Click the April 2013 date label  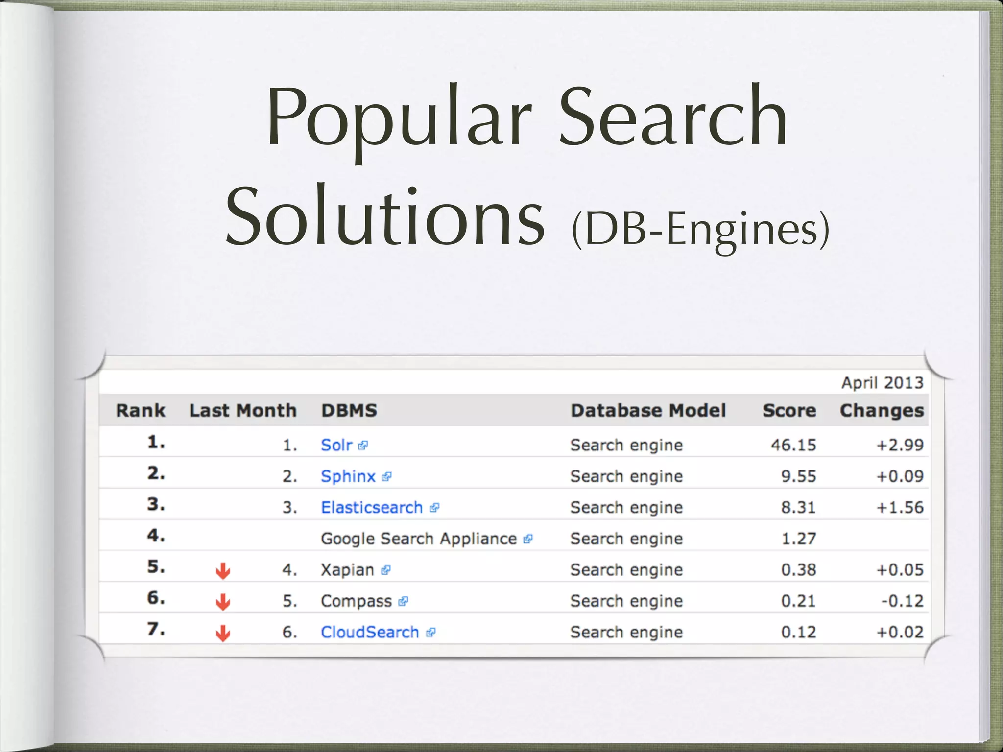tap(883, 382)
